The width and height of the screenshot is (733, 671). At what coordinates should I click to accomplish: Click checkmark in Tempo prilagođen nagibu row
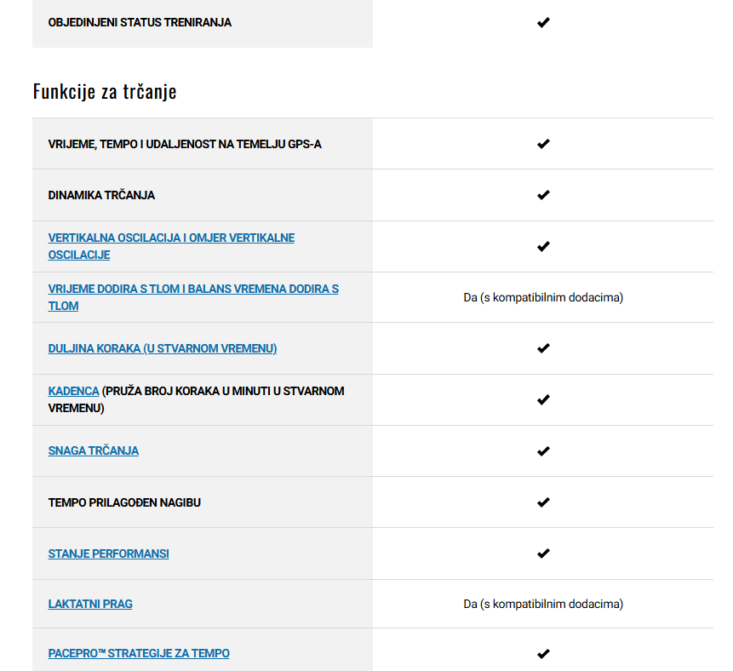click(x=543, y=502)
